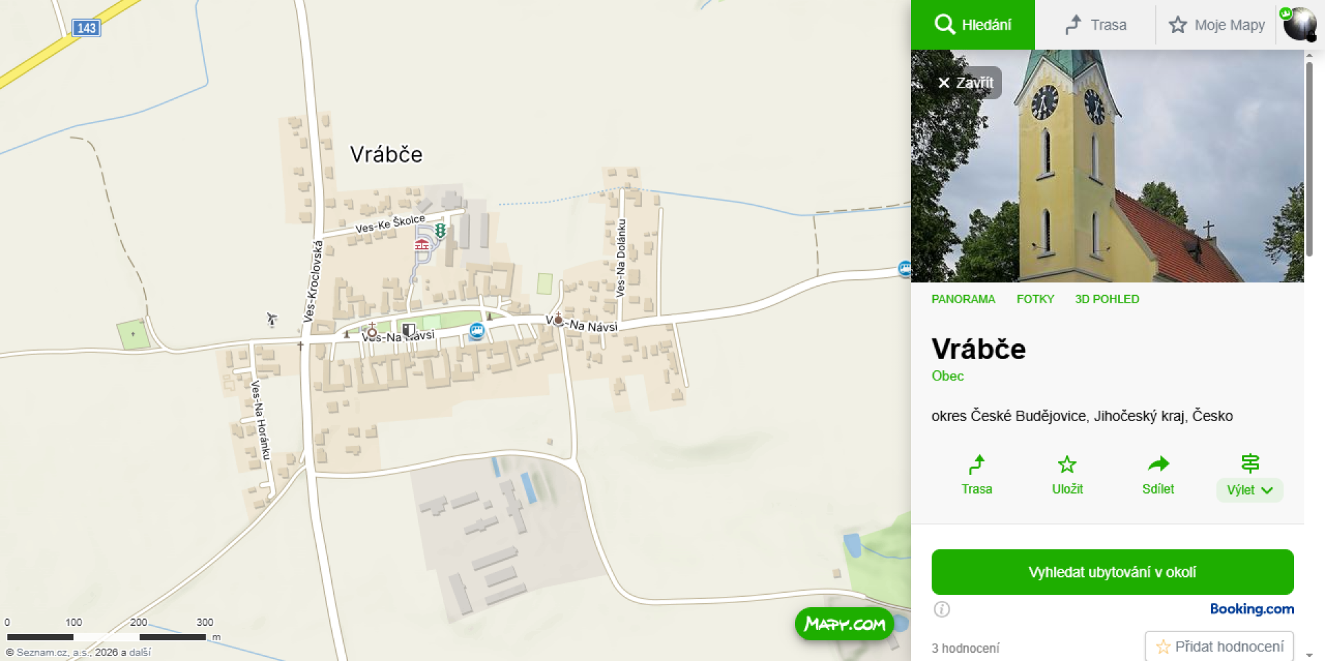Click the accommodation info icon

click(x=942, y=609)
